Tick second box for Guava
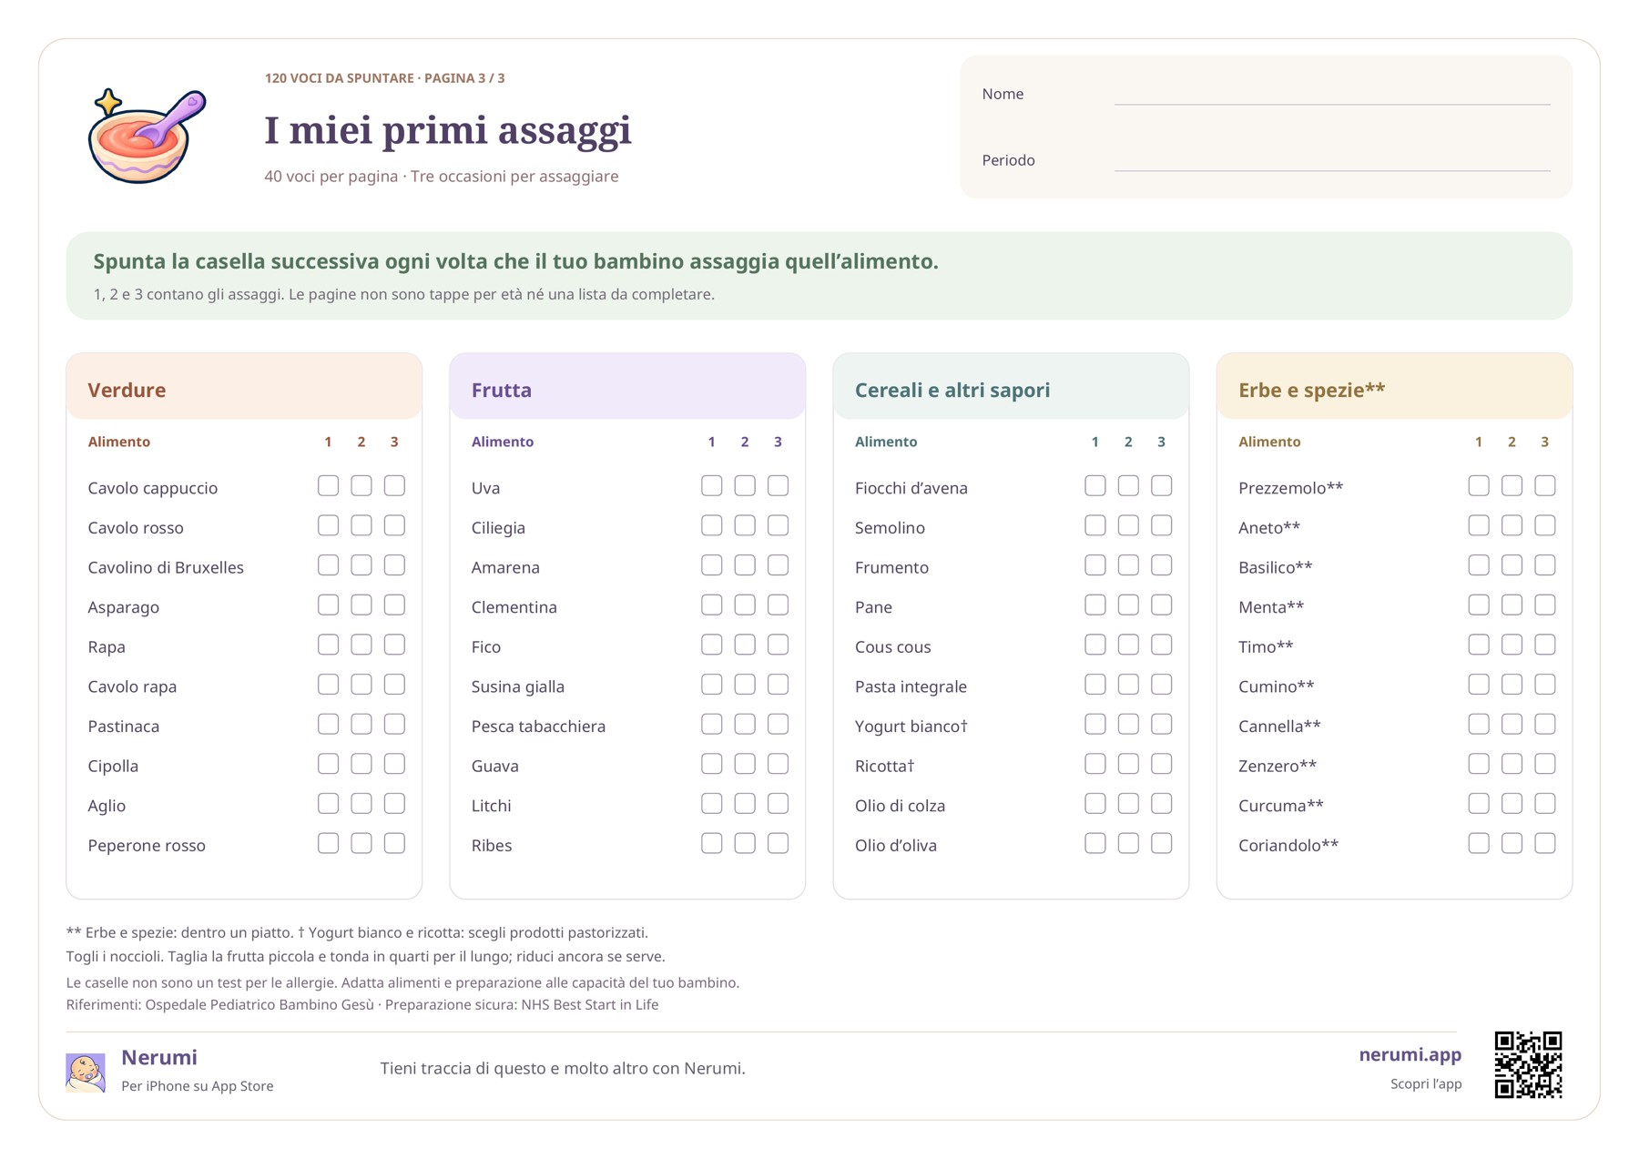1639x1159 pixels. [745, 764]
